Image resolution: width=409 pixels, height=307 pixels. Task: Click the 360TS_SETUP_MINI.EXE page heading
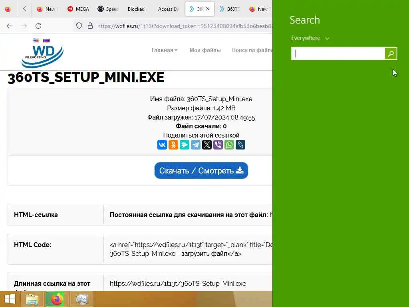click(x=86, y=77)
